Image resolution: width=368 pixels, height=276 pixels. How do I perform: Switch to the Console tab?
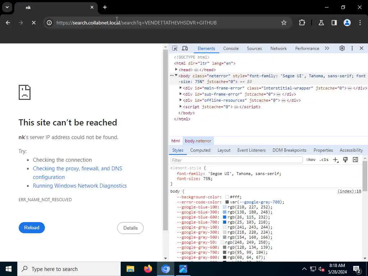tap(231, 49)
